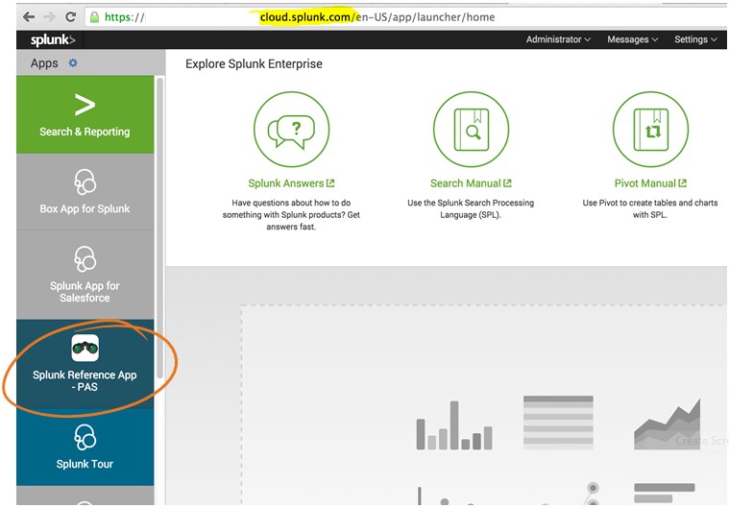Click the browser forward arrow
This screenshot has width=729, height=508.
tap(49, 17)
